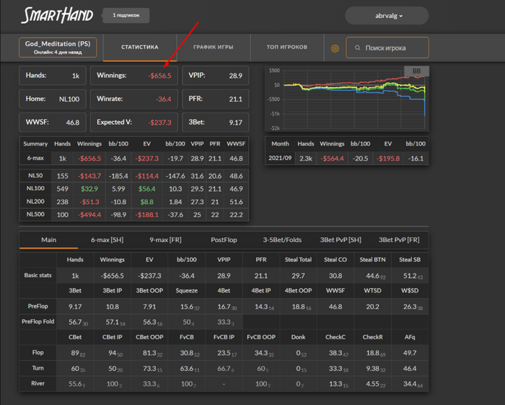505x405 pixels.
Task: Open the 3Bet PvP [FR] tab
Action: click(399, 240)
